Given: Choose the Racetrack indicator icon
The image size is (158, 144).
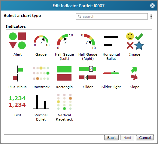Looking at the screenshot, I should [41, 73].
